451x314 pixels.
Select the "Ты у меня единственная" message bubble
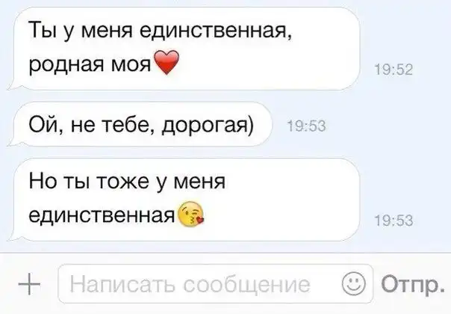184,49
